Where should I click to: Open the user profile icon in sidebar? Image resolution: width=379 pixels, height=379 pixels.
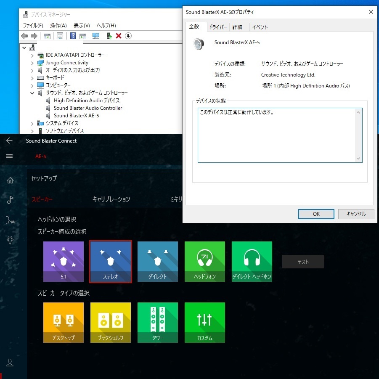click(10, 362)
